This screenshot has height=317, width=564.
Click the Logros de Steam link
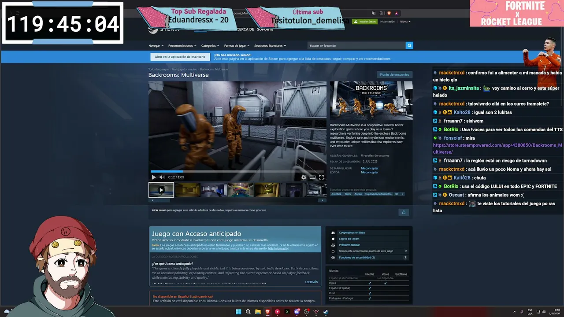click(x=349, y=239)
